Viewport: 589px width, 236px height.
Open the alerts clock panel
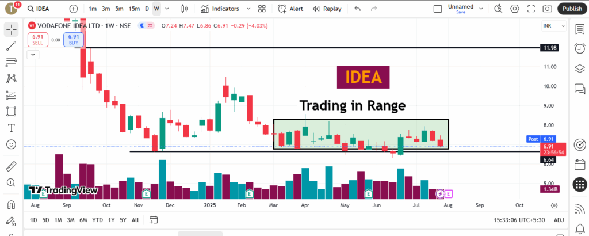point(580,48)
